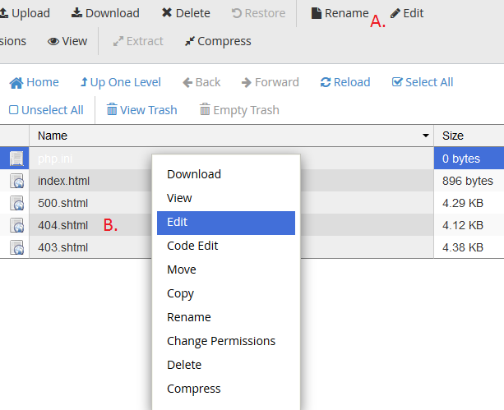Go Up One Level

pos(121,82)
